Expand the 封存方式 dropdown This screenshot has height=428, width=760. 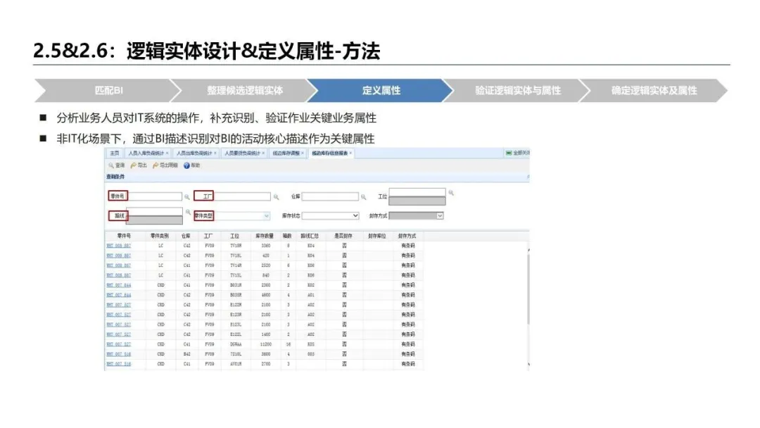tap(440, 216)
